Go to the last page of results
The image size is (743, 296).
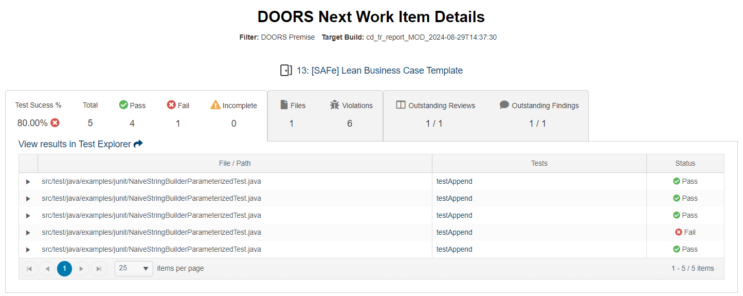(x=99, y=269)
